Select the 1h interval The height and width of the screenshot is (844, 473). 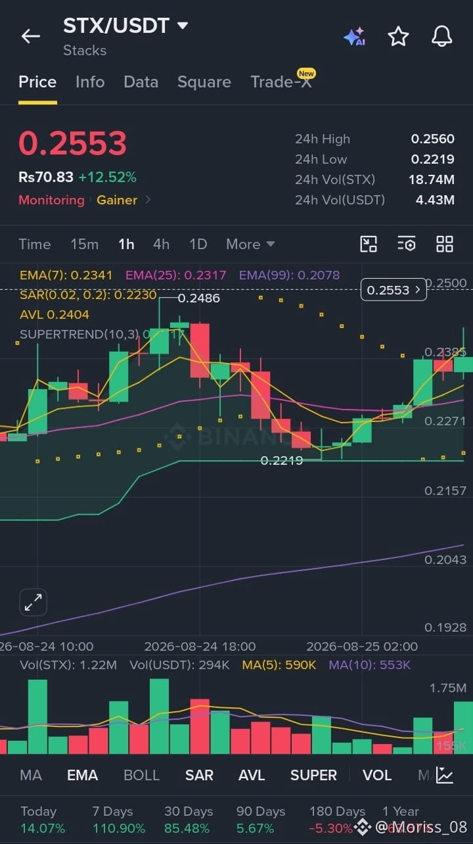[126, 245]
